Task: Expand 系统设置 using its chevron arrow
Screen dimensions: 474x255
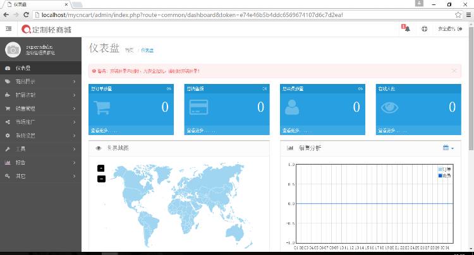Action: click(75, 136)
